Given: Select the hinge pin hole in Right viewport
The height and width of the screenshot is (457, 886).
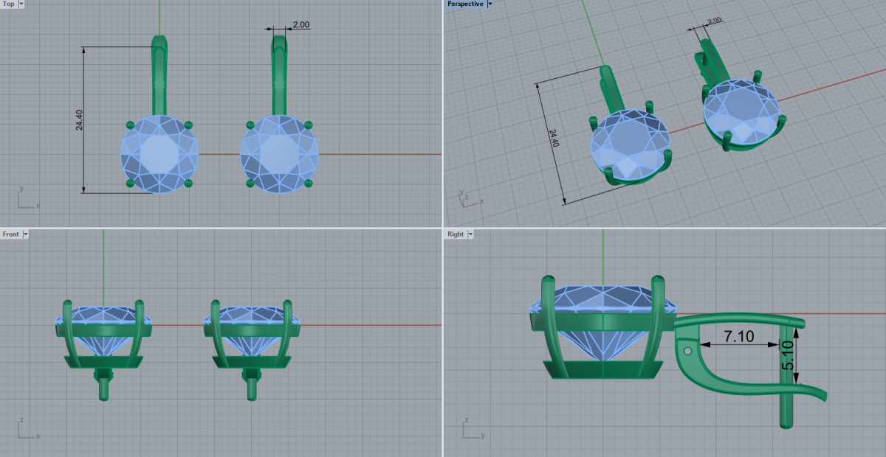Looking at the screenshot, I should pyautogui.click(x=688, y=351).
